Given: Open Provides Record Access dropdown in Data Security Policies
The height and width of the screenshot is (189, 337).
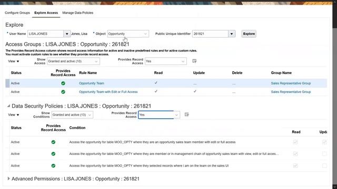Looking at the screenshot, I should [x=159, y=115].
